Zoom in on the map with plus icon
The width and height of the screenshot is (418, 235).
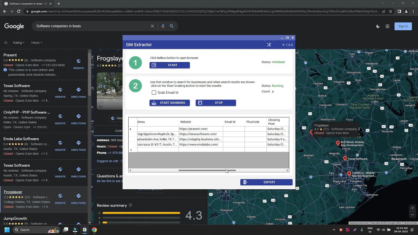(412, 208)
